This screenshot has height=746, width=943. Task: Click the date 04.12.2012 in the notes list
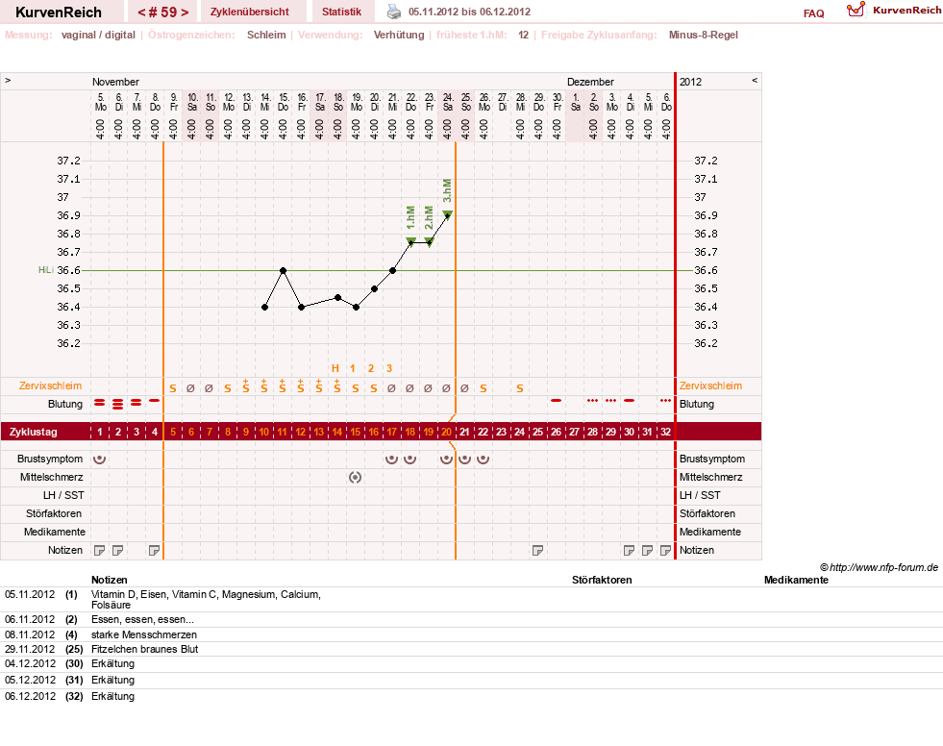click(x=30, y=663)
